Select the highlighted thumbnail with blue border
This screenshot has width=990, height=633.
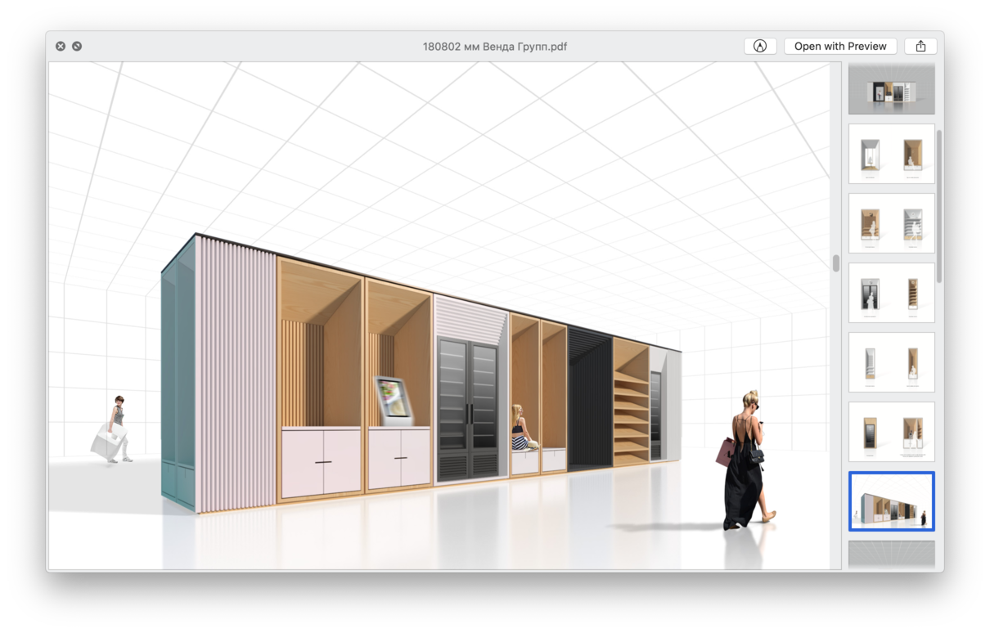click(891, 501)
